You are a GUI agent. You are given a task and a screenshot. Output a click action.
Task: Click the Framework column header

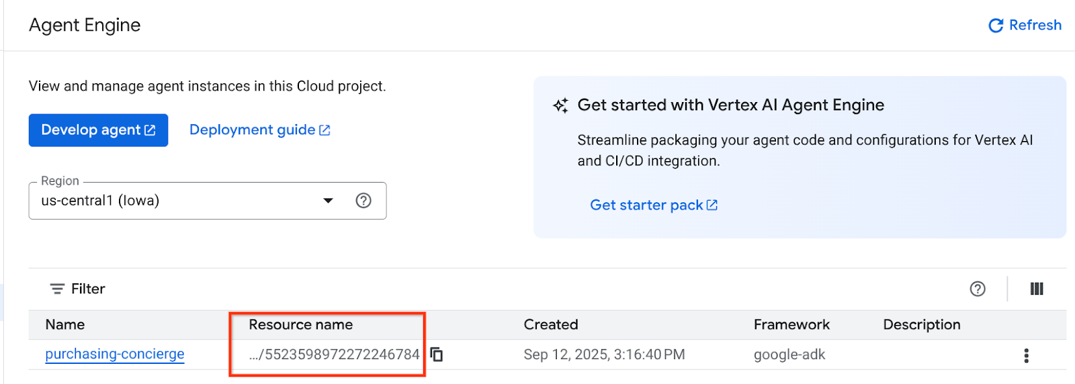pos(791,325)
